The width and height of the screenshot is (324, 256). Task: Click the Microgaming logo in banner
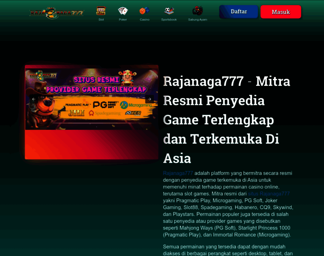[136, 105]
